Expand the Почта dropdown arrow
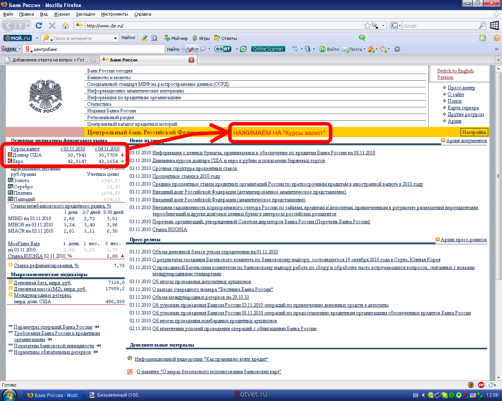 click(x=364, y=49)
